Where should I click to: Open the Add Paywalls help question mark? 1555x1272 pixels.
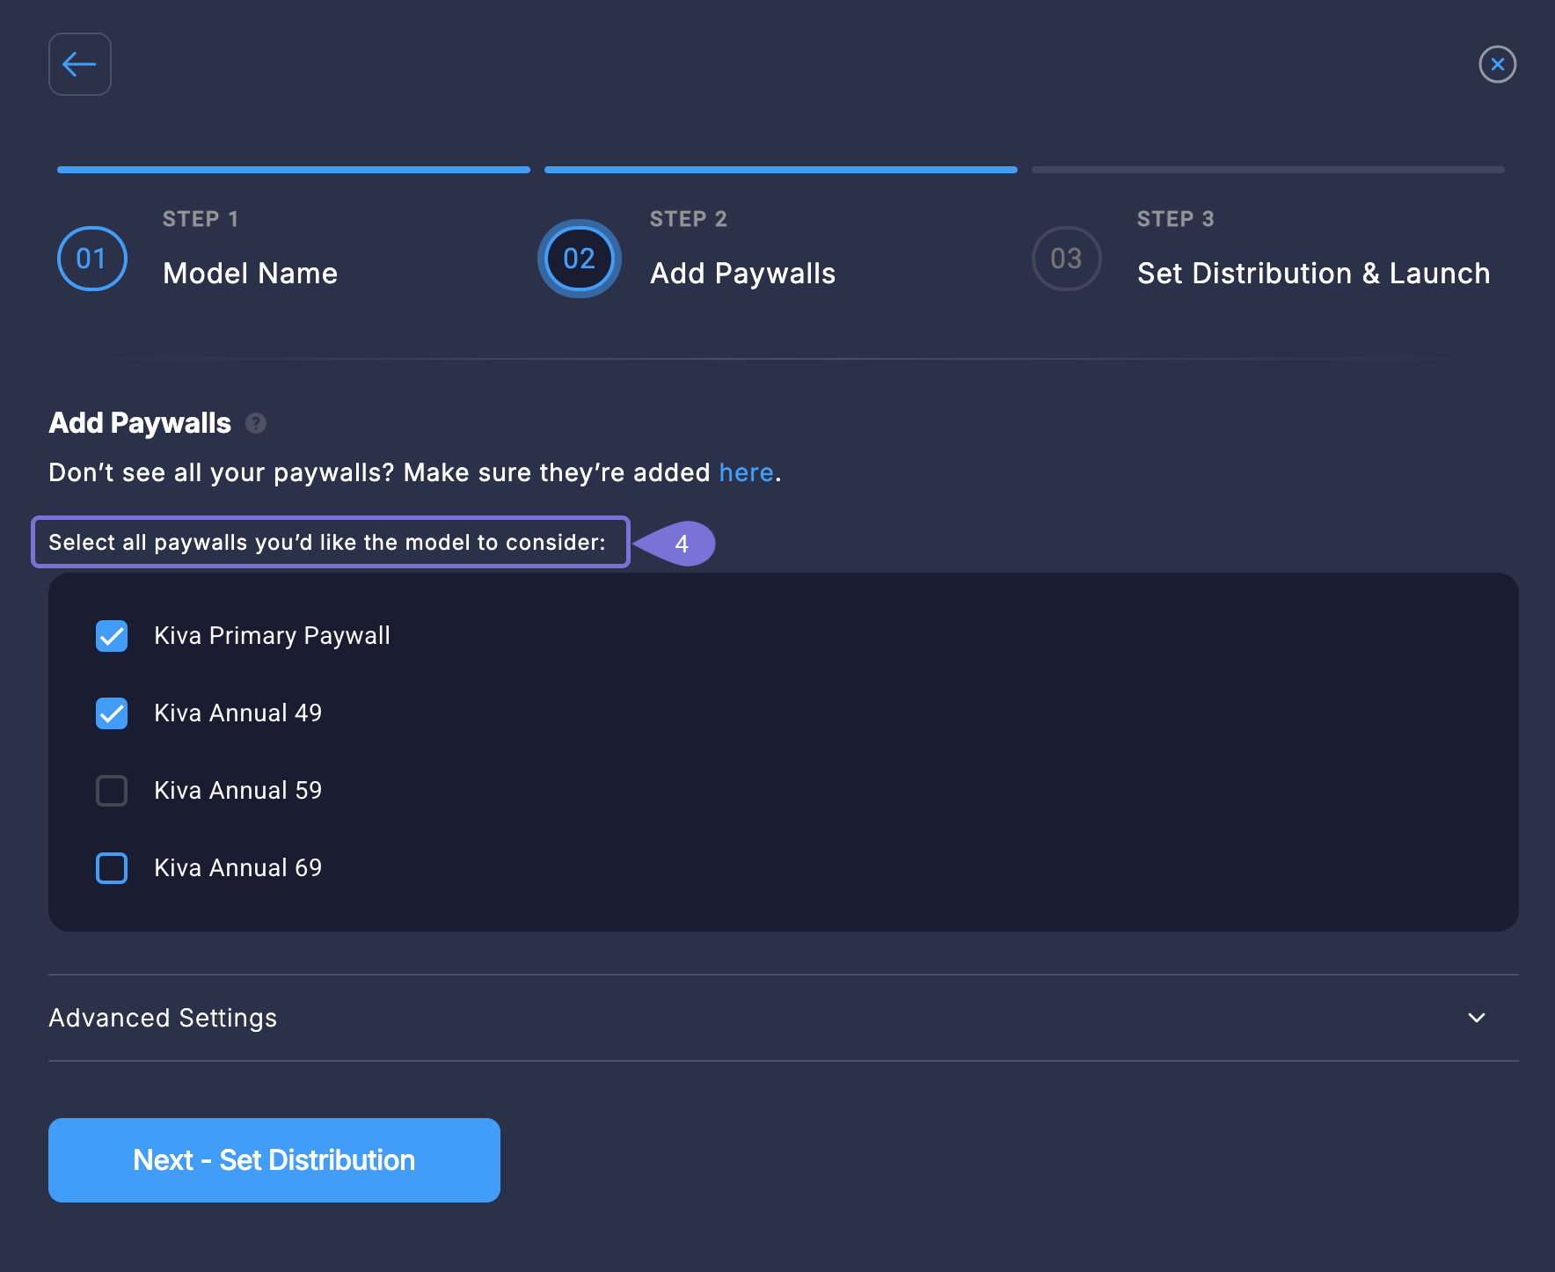click(255, 423)
